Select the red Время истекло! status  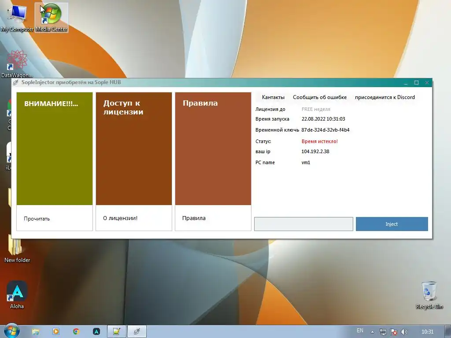pyautogui.click(x=320, y=141)
